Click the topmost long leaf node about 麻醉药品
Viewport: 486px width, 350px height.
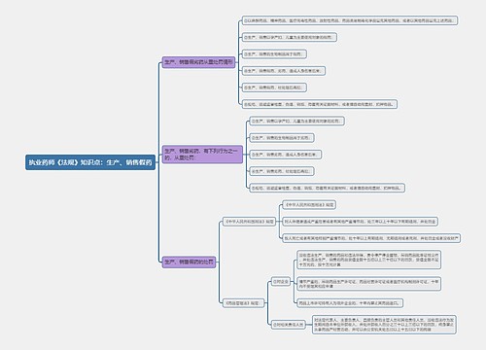[350, 20]
